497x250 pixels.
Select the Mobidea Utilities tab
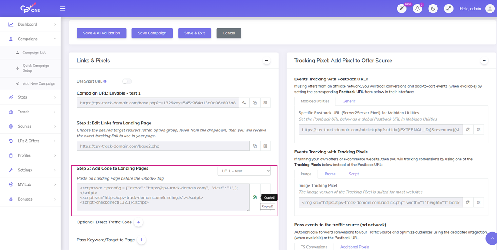pyautogui.click(x=314, y=101)
